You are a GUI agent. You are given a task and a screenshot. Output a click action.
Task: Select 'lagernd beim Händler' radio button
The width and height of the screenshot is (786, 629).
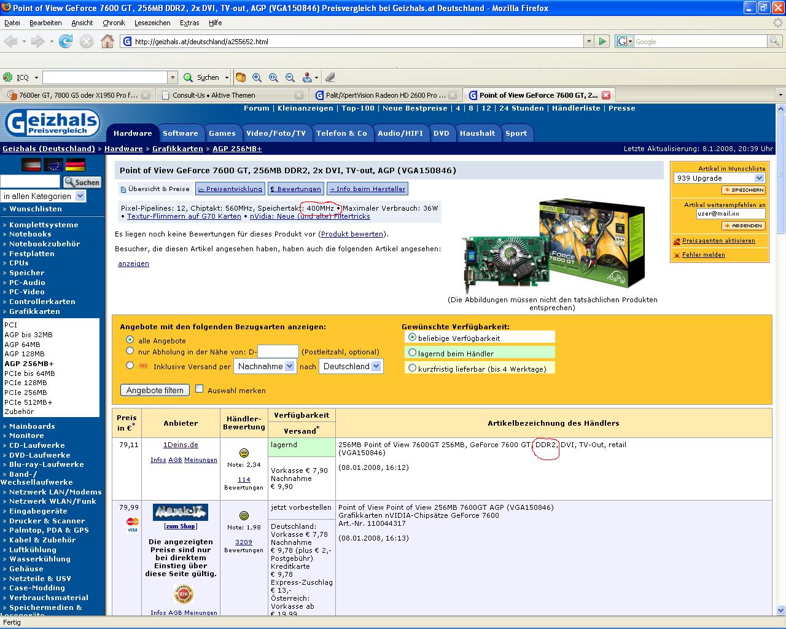click(x=413, y=353)
